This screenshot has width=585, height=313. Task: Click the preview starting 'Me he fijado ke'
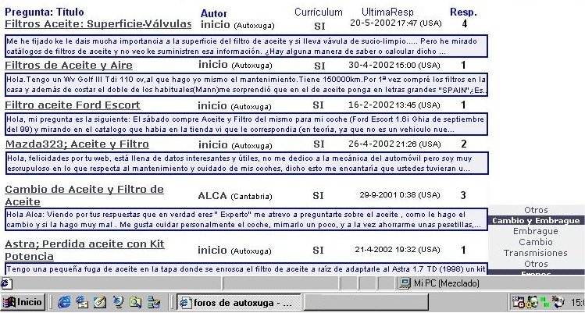coord(247,46)
